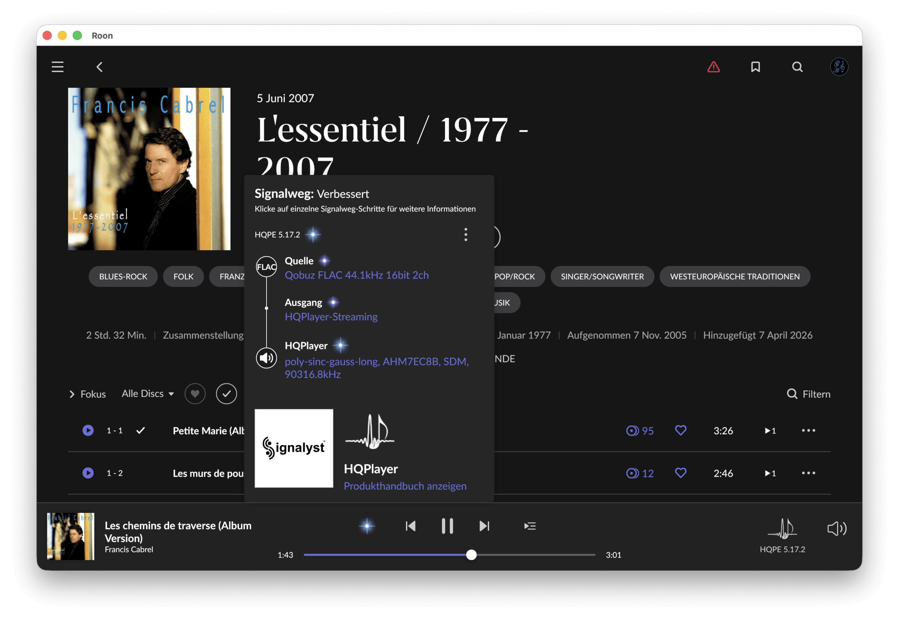
Task: Open the volume control speaker icon
Action: coord(836,529)
